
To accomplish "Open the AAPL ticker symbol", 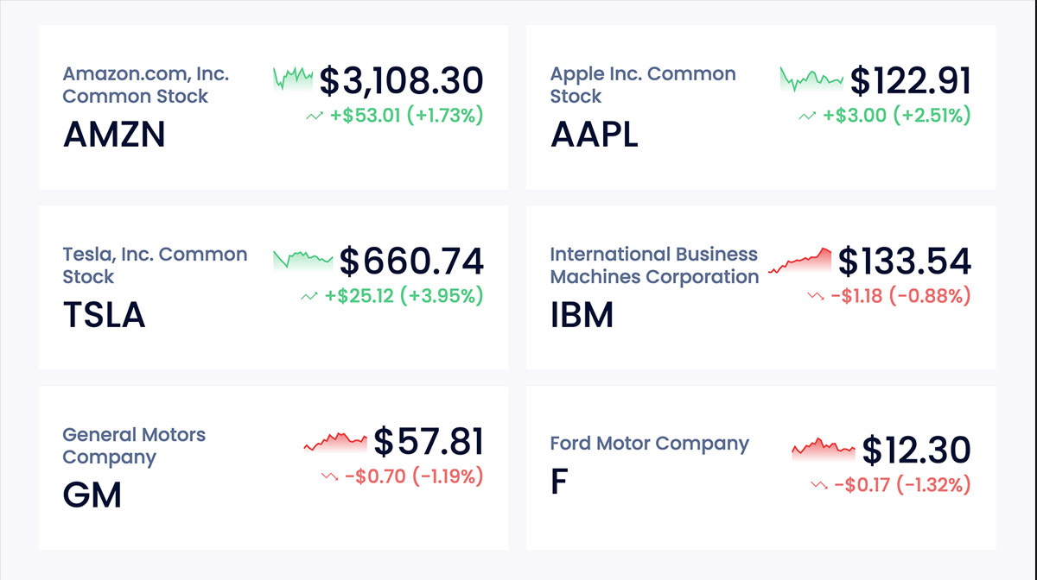I will click(595, 135).
